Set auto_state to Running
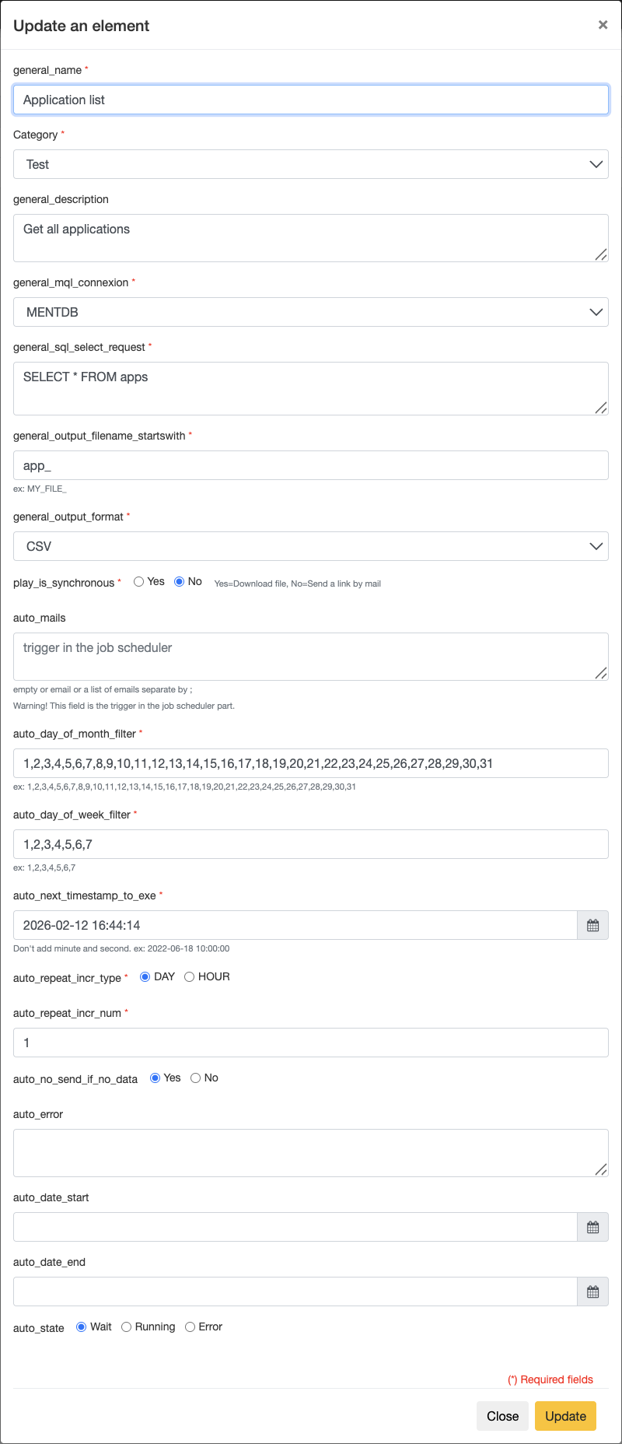The image size is (622, 1444). click(127, 1327)
